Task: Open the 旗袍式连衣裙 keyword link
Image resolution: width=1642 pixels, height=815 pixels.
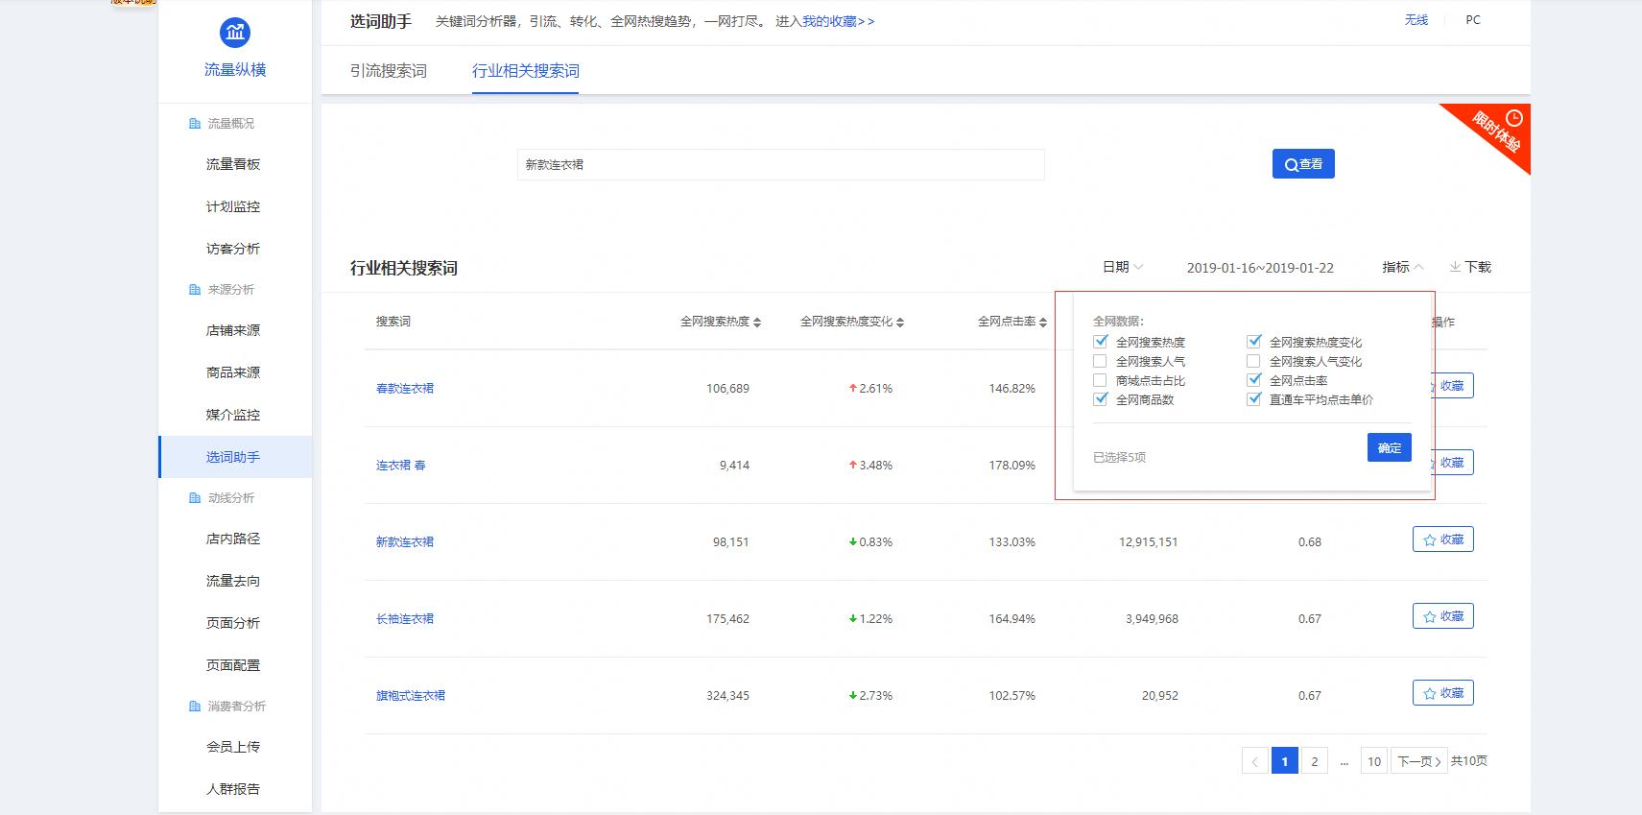Action: click(x=411, y=696)
